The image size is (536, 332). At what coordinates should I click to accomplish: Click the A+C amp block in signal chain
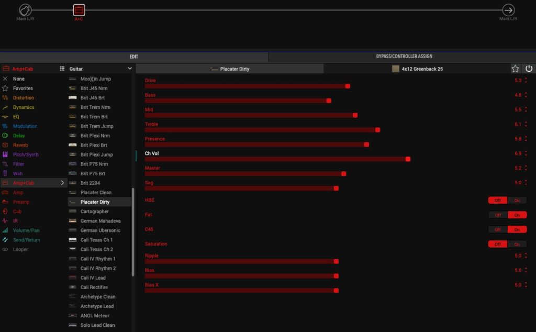click(x=79, y=10)
